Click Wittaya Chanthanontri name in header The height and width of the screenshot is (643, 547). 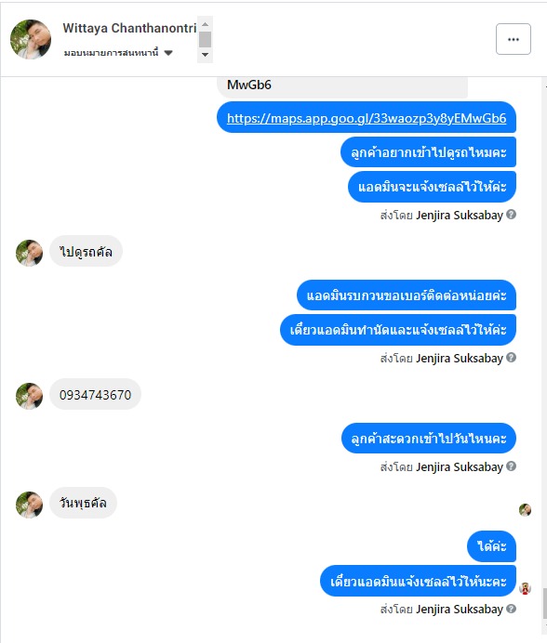[129, 28]
